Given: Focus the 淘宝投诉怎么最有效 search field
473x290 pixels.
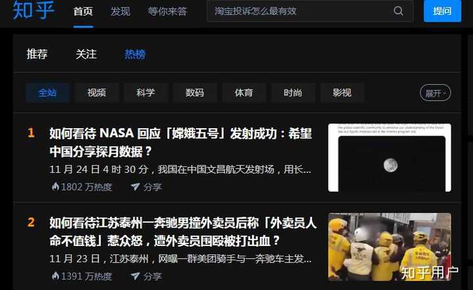Looking at the screenshot, I should pyautogui.click(x=310, y=11).
